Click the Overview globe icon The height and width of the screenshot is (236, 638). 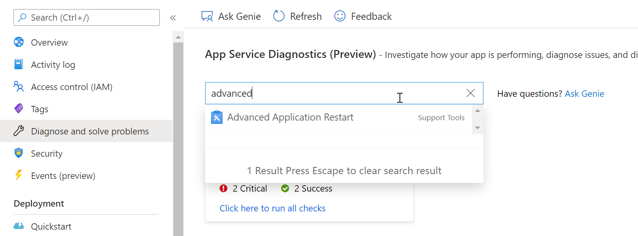(x=19, y=42)
